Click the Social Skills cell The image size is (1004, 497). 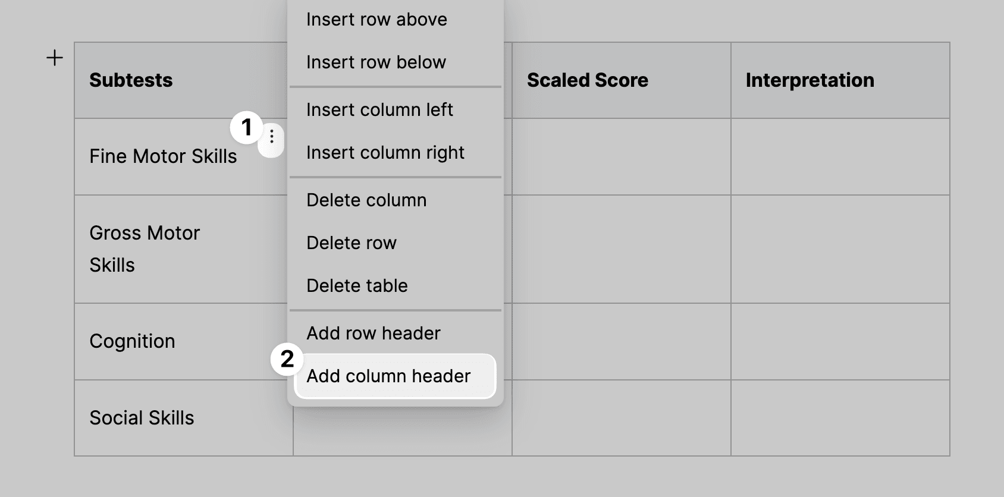(x=142, y=418)
